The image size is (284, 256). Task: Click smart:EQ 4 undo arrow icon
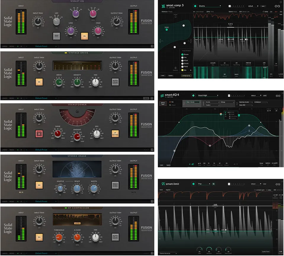click(277, 96)
